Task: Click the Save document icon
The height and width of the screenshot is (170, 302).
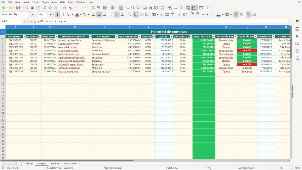Action: tap(18, 8)
